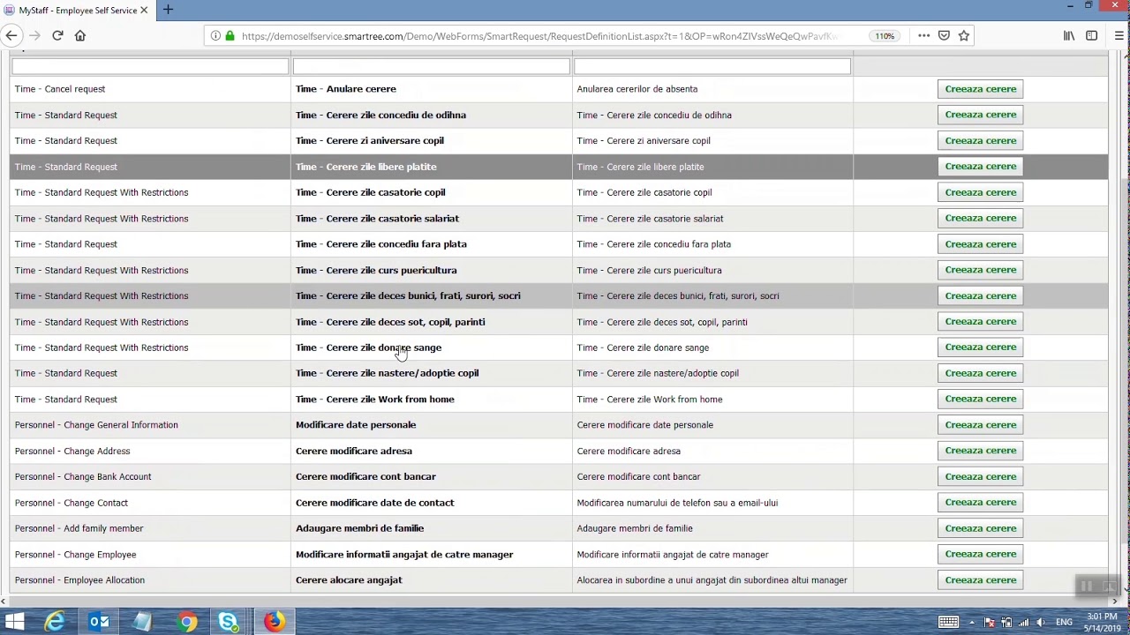Click the first column filter field
Image resolution: width=1130 pixels, height=635 pixels.
coord(150,66)
